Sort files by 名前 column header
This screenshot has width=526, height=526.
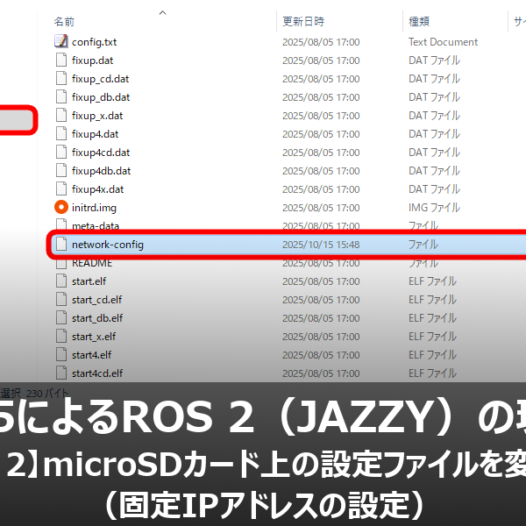pos(64,20)
